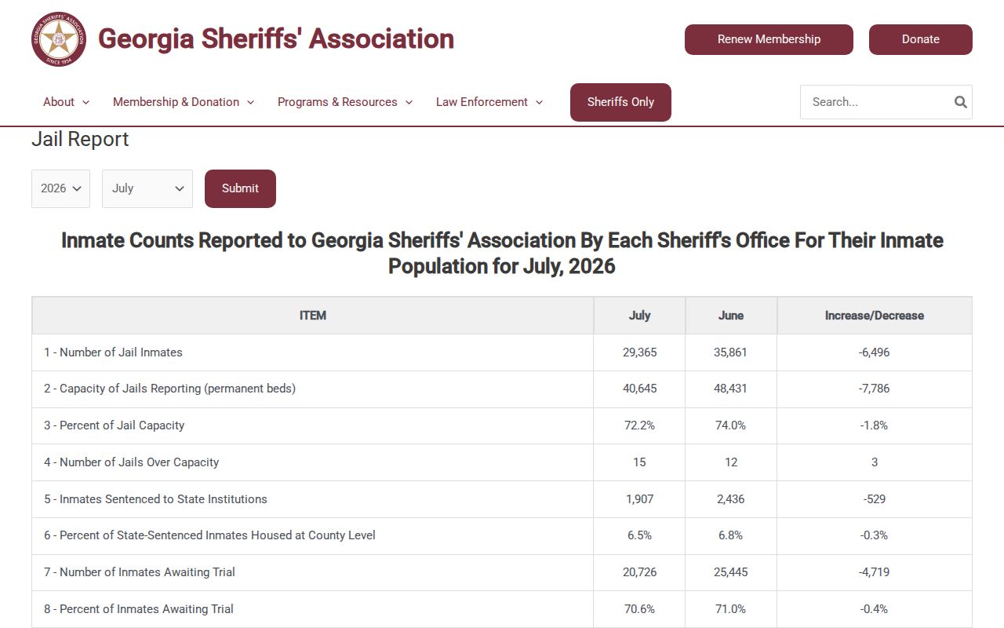Select 'Number of Inmates Awaiting Trial' label
This screenshot has height=628, width=1004.
tap(140, 572)
